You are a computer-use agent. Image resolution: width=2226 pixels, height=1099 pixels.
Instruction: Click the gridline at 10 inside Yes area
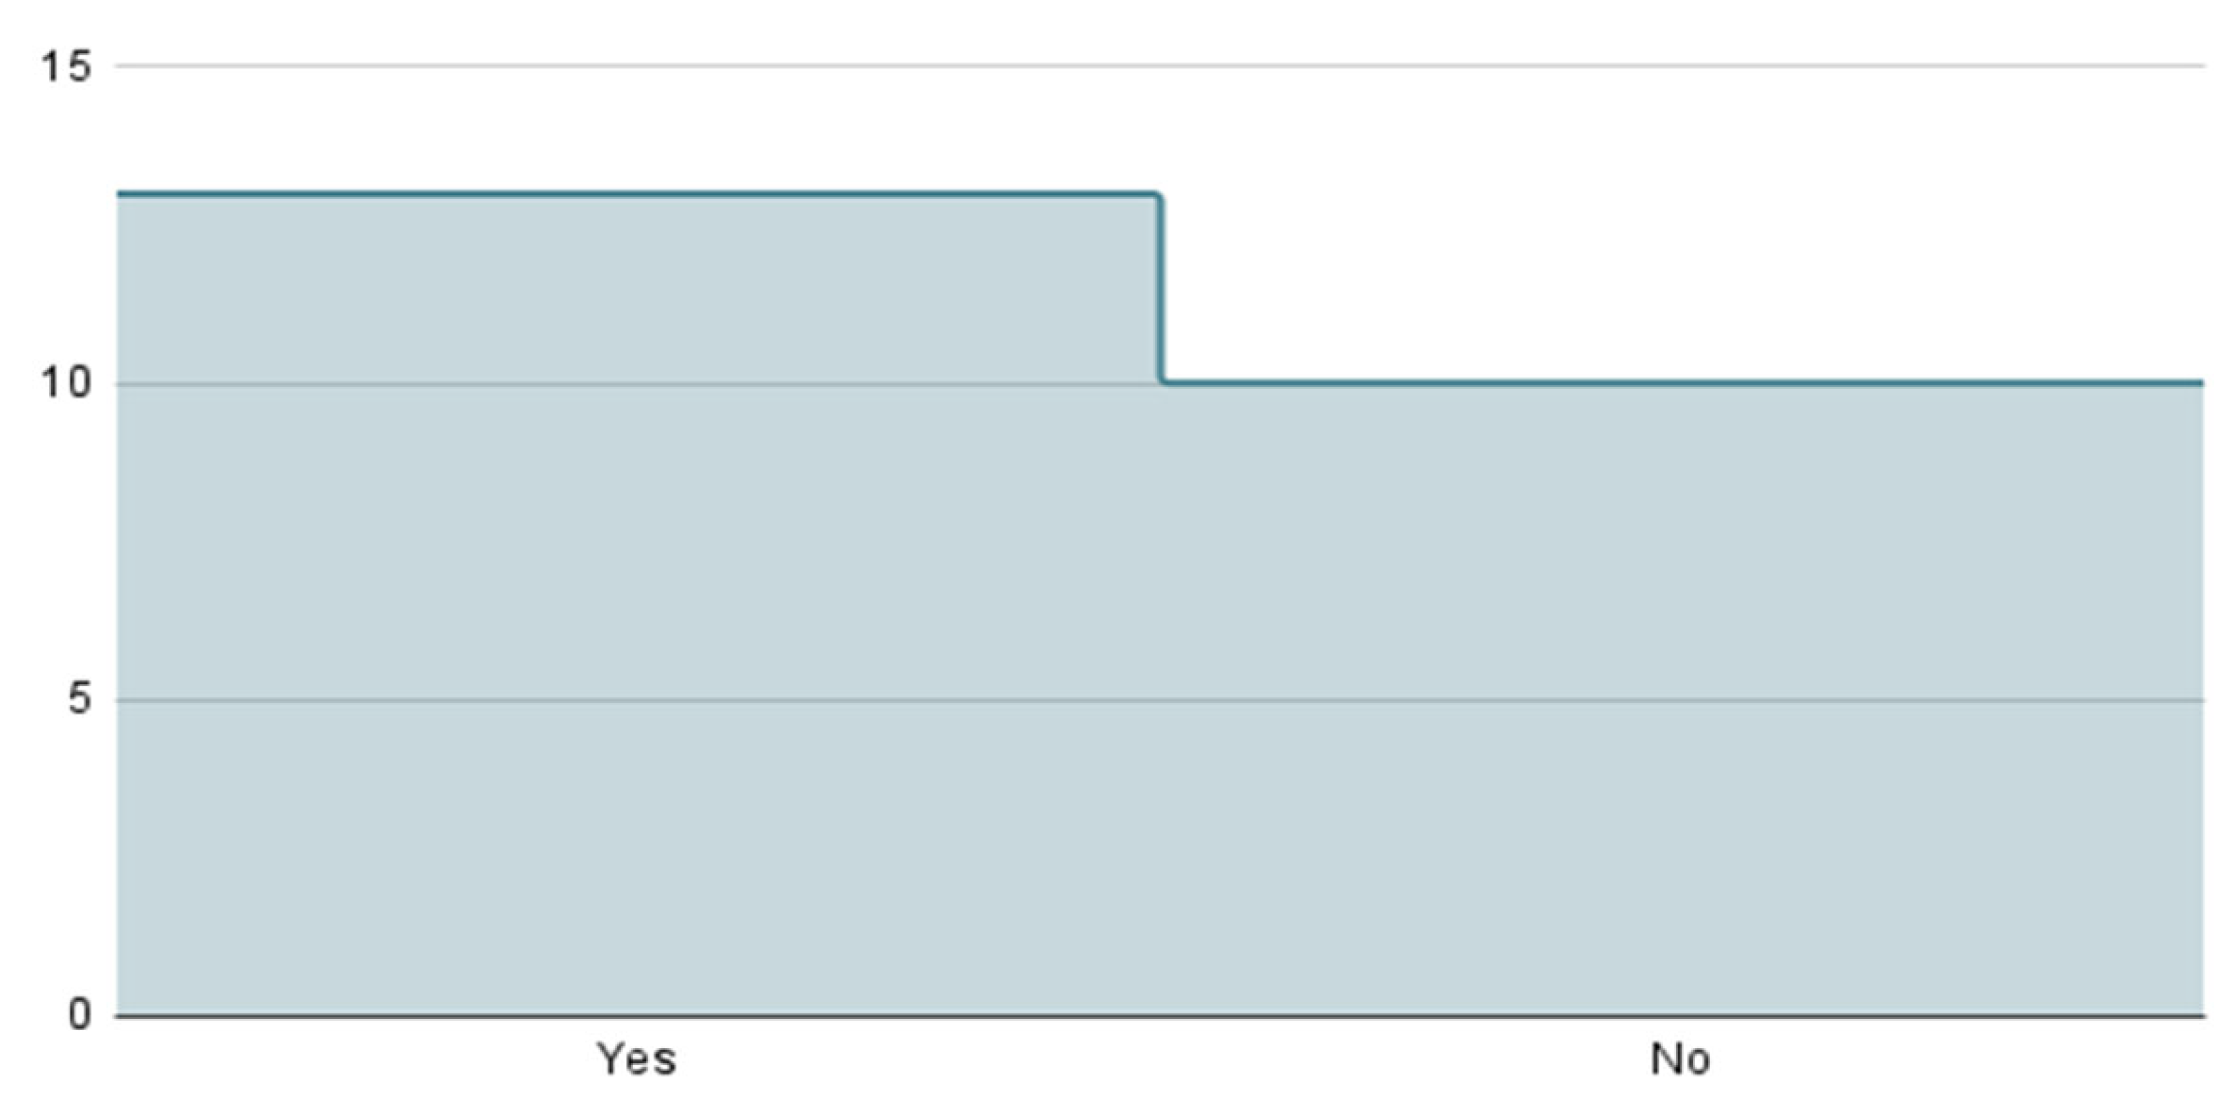[x=636, y=385]
